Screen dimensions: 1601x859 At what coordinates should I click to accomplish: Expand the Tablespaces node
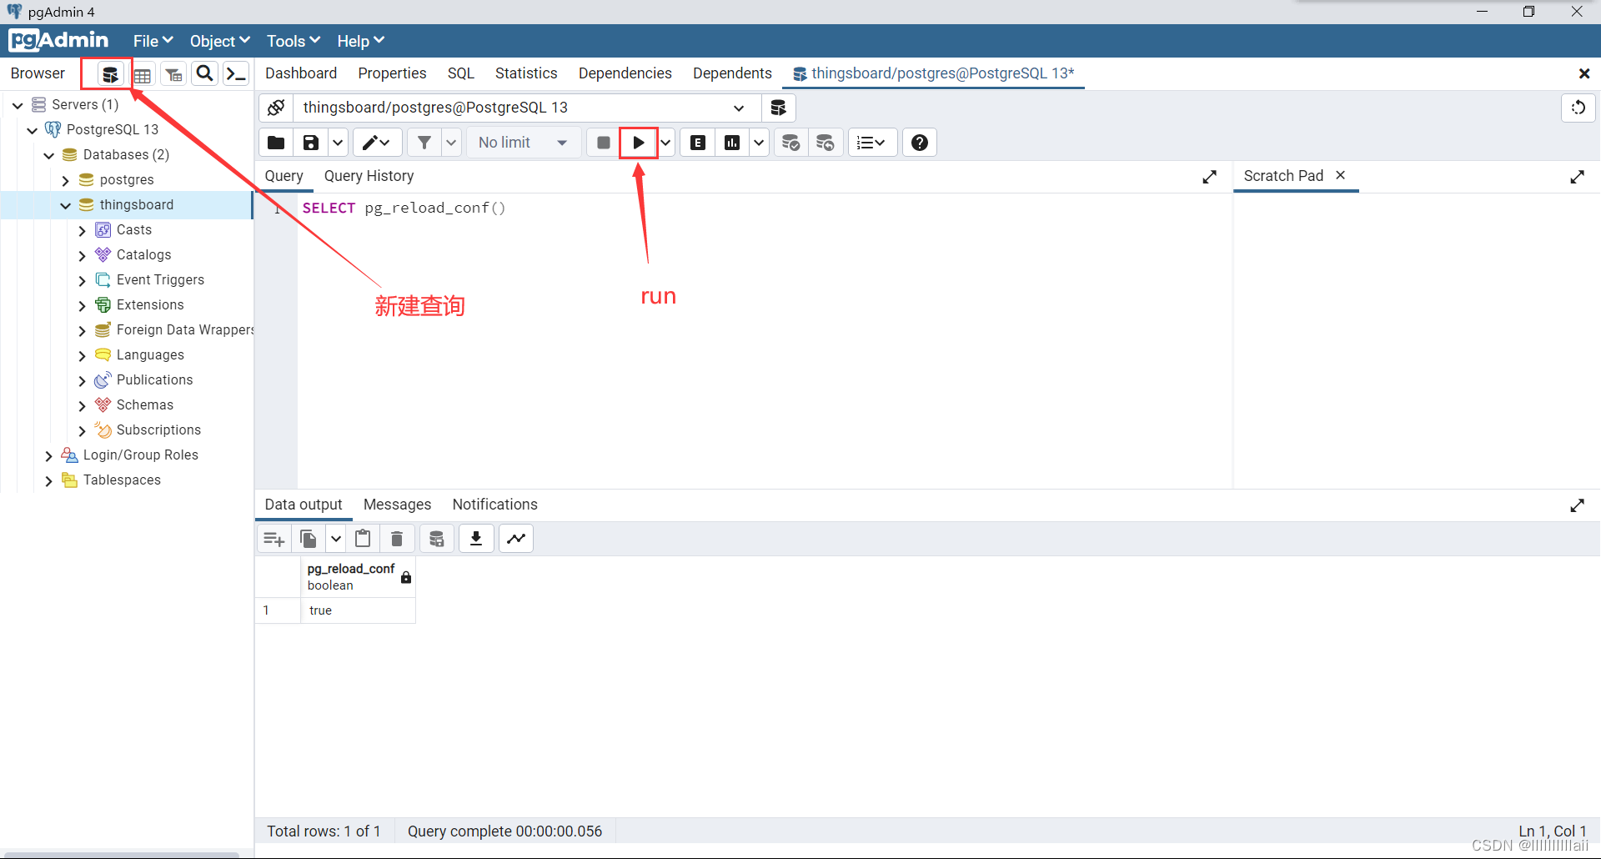49,480
